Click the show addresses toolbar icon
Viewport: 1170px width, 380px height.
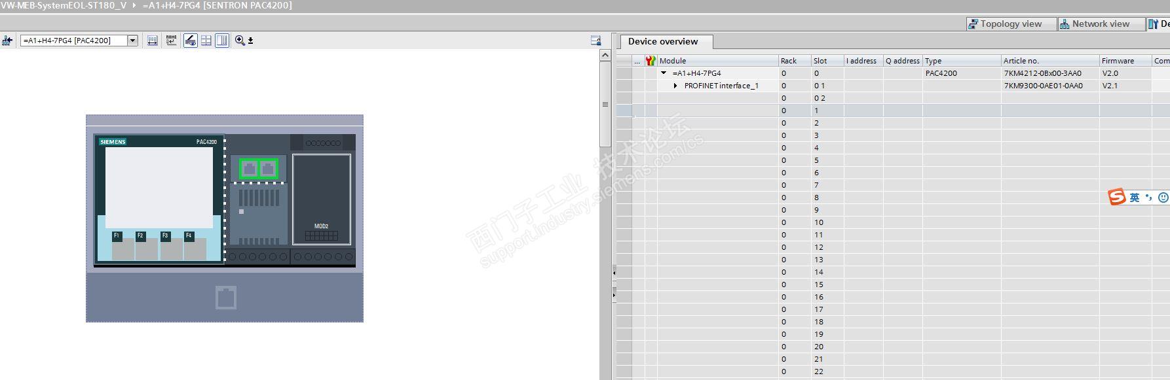pos(153,41)
